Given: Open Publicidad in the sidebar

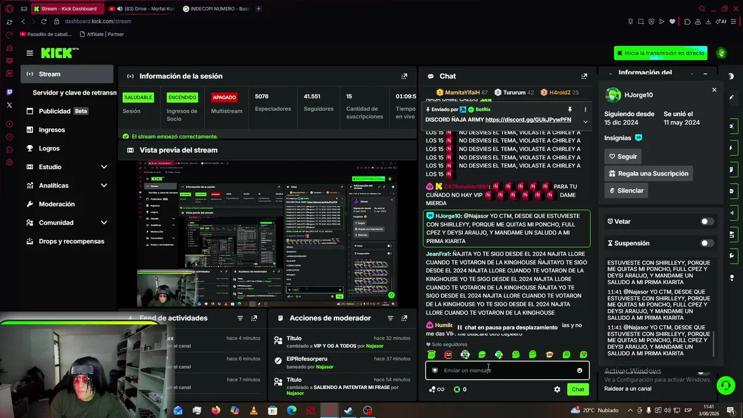Looking at the screenshot, I should click(x=67, y=111).
